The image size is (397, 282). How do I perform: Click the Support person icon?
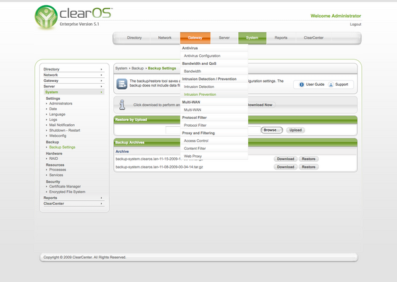tap(331, 85)
